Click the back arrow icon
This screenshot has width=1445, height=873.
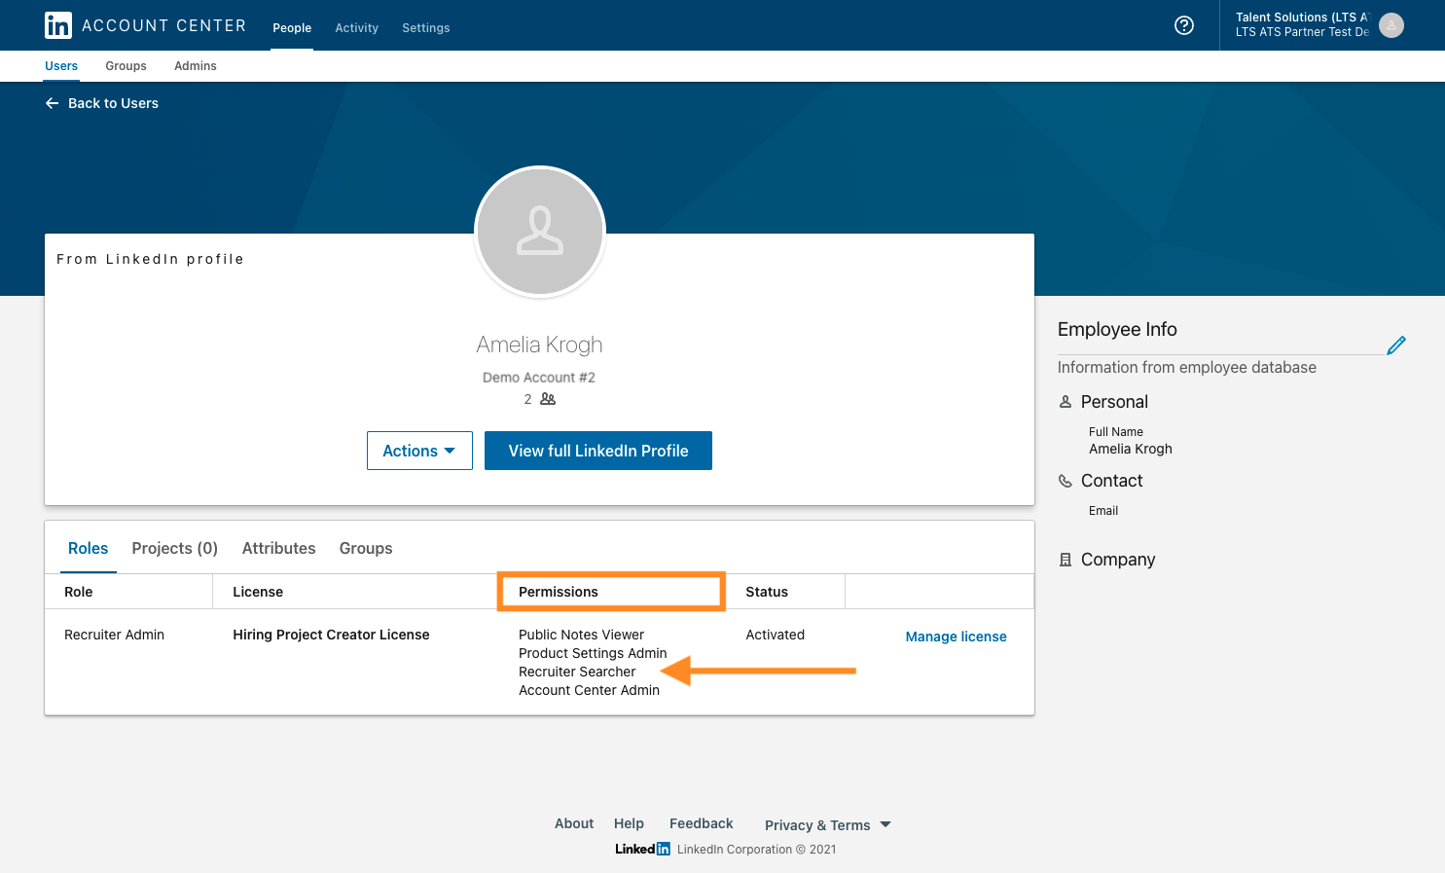coord(53,103)
